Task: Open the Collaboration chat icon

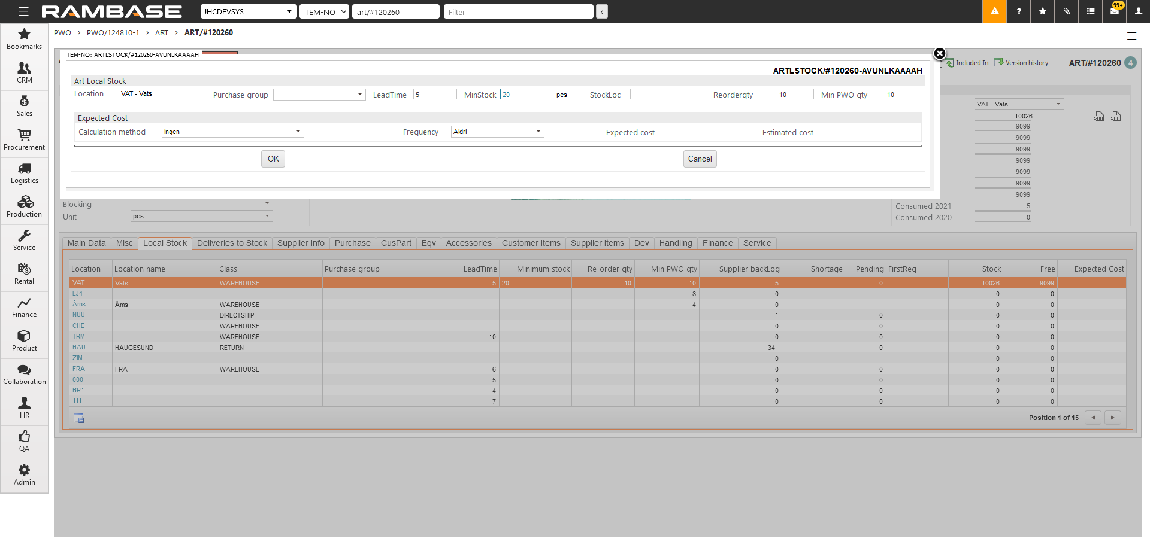Action: [x=24, y=370]
